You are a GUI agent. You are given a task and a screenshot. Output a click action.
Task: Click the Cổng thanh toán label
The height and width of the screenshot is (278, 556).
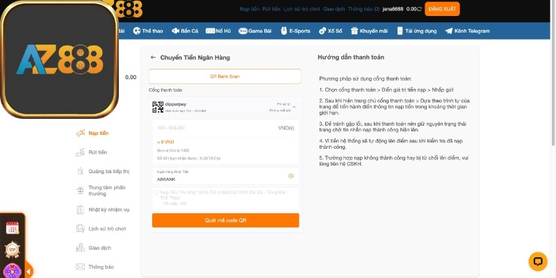[165, 90]
